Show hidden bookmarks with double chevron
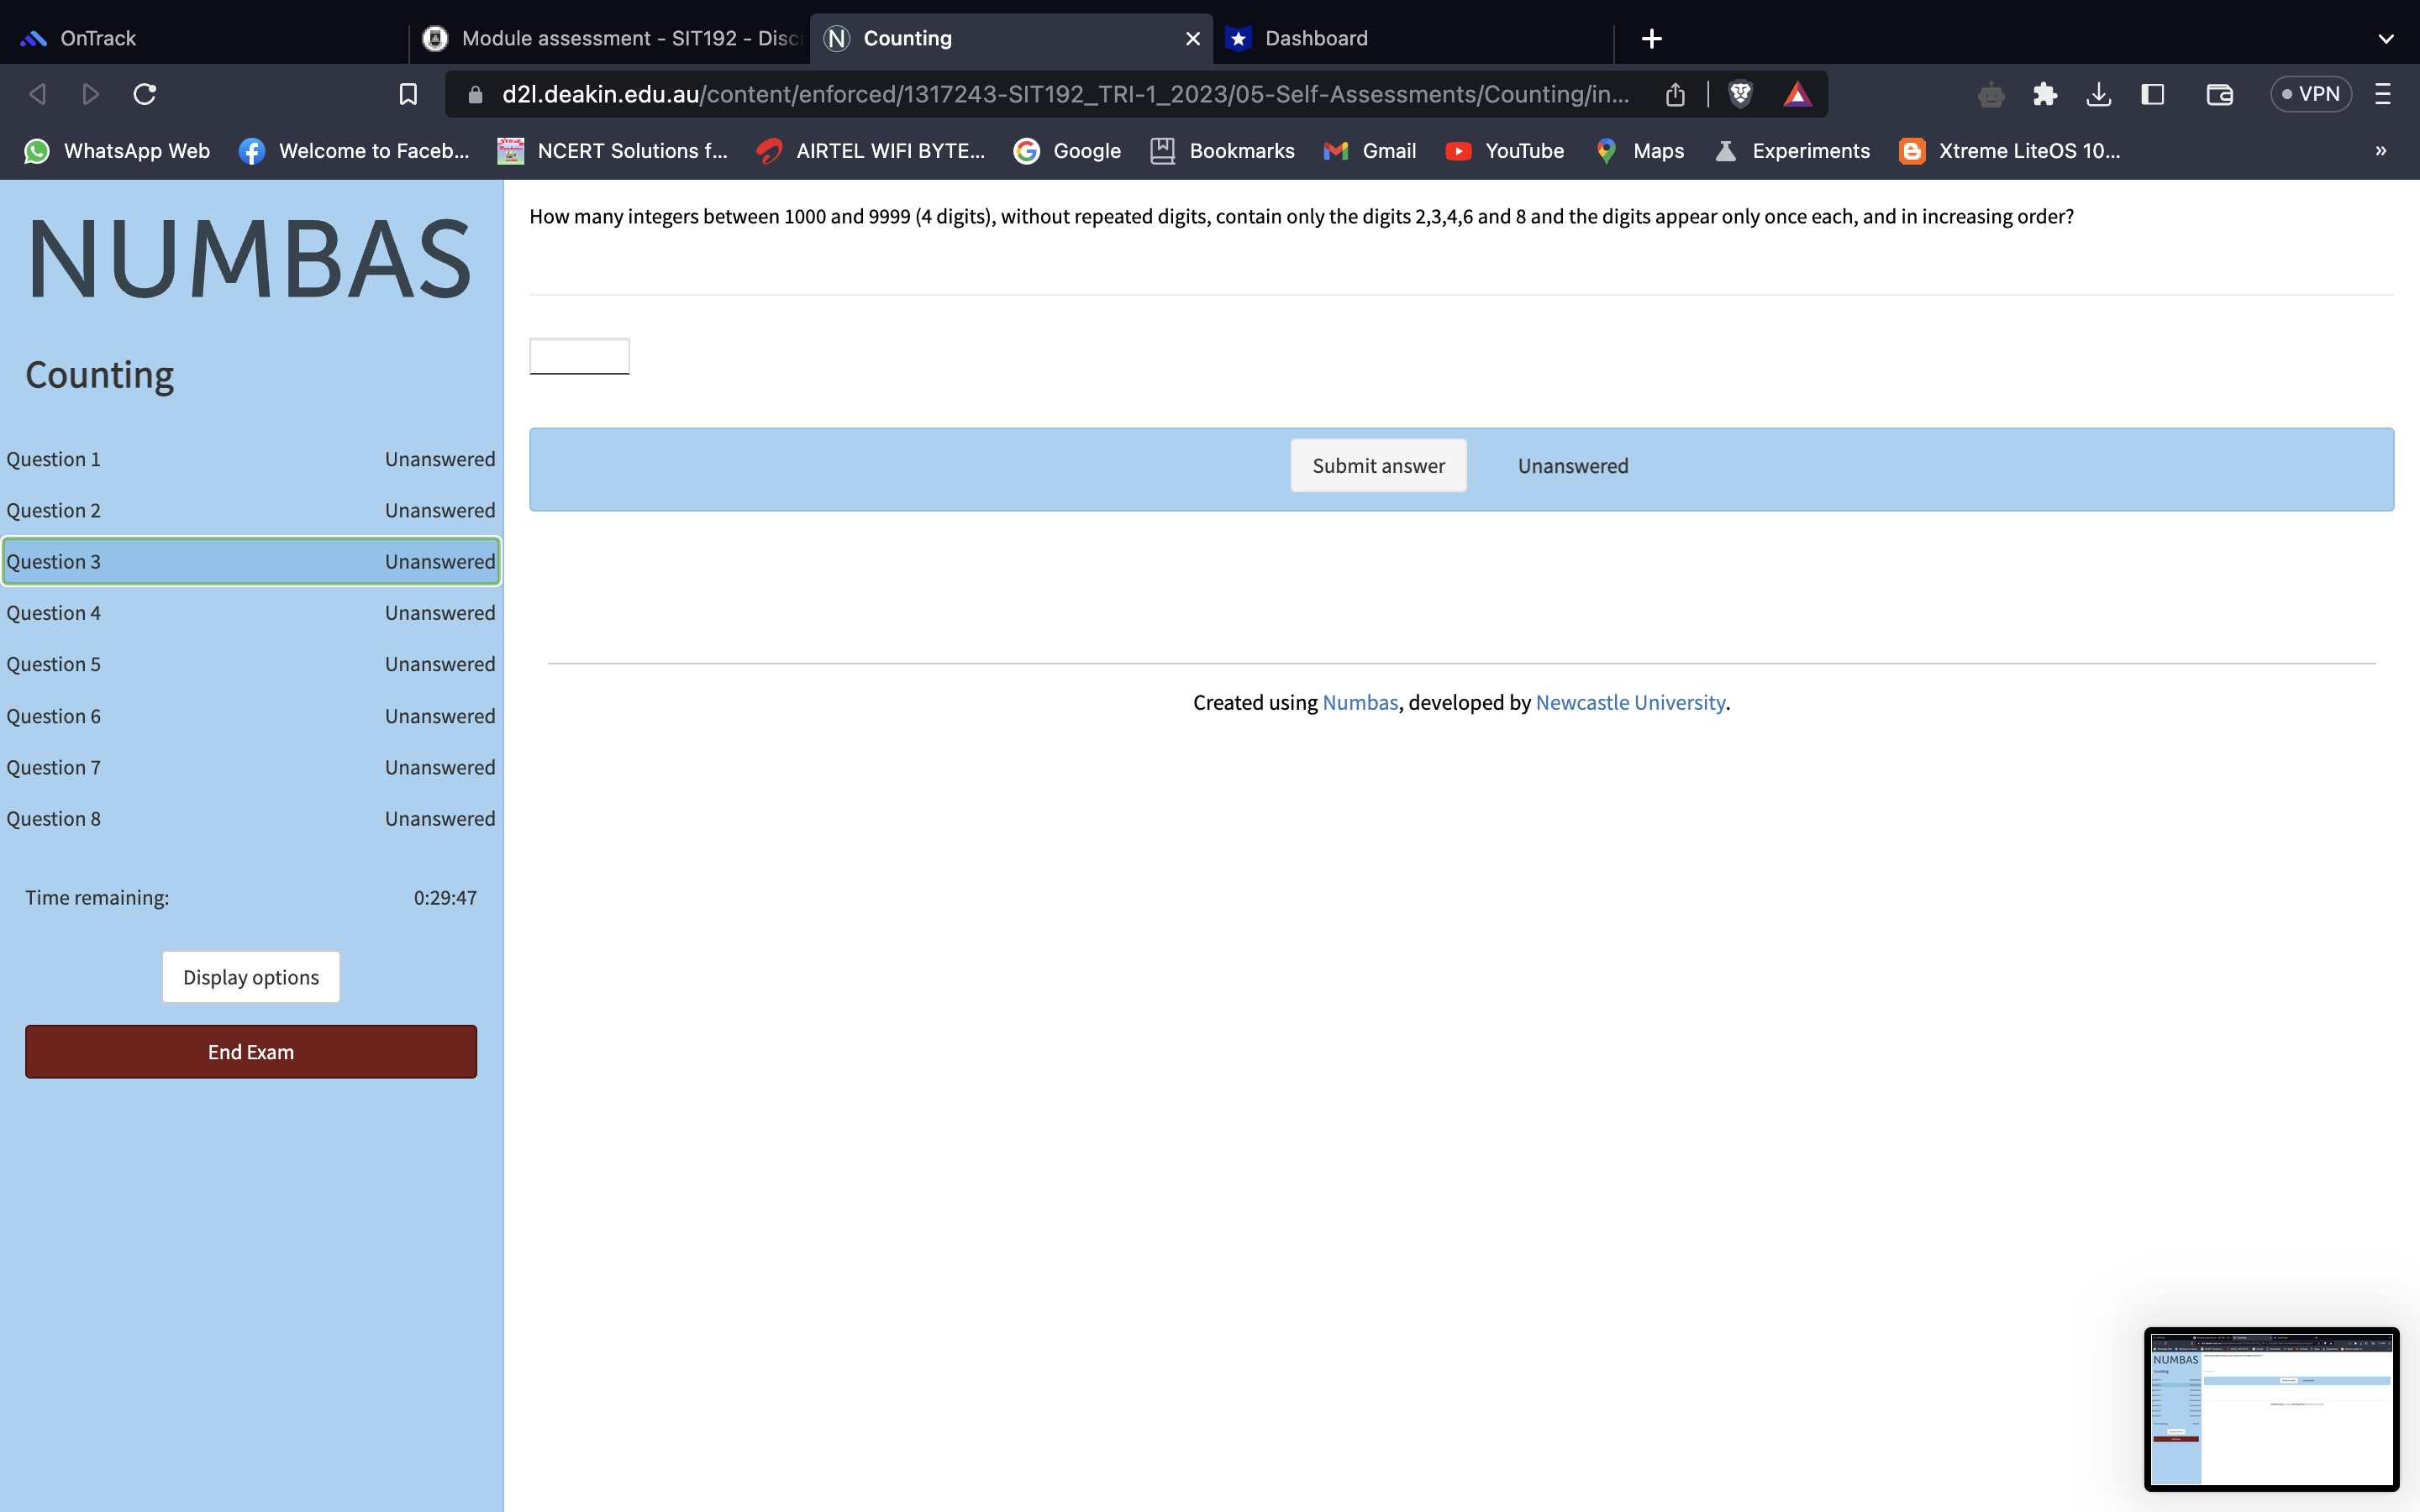The image size is (2420, 1512). click(x=2380, y=151)
